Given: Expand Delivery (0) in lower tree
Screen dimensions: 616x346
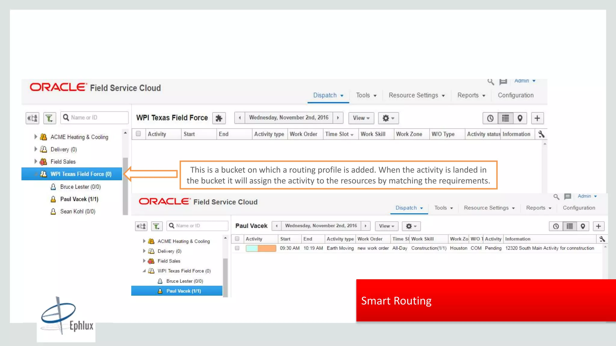Looking at the screenshot, I should click(x=144, y=251).
